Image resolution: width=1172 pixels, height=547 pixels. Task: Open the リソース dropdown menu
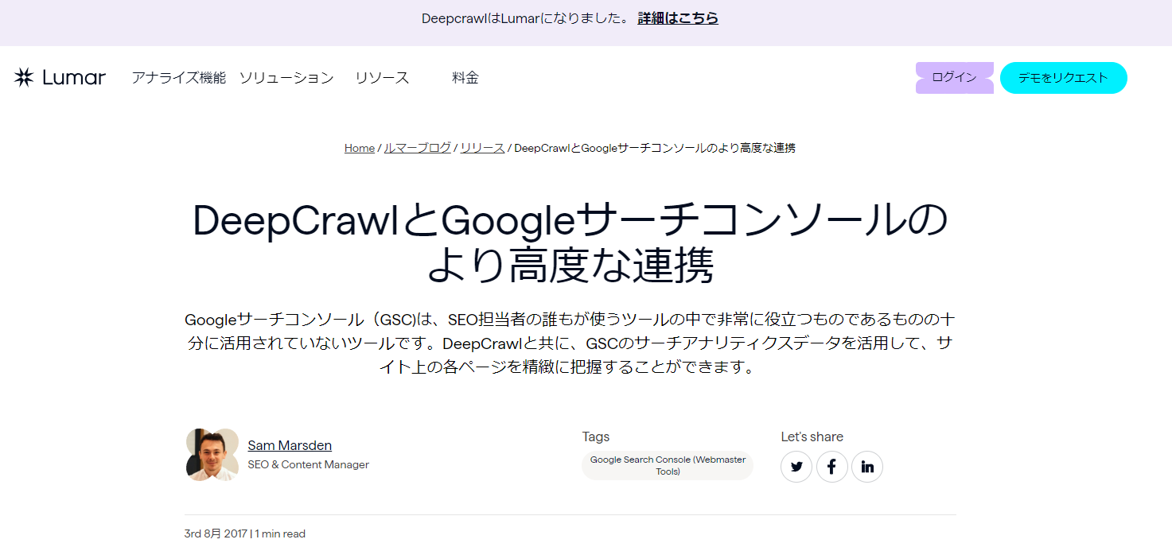coord(381,77)
